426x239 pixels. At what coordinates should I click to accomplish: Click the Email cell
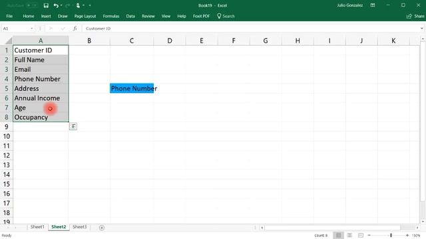41,69
